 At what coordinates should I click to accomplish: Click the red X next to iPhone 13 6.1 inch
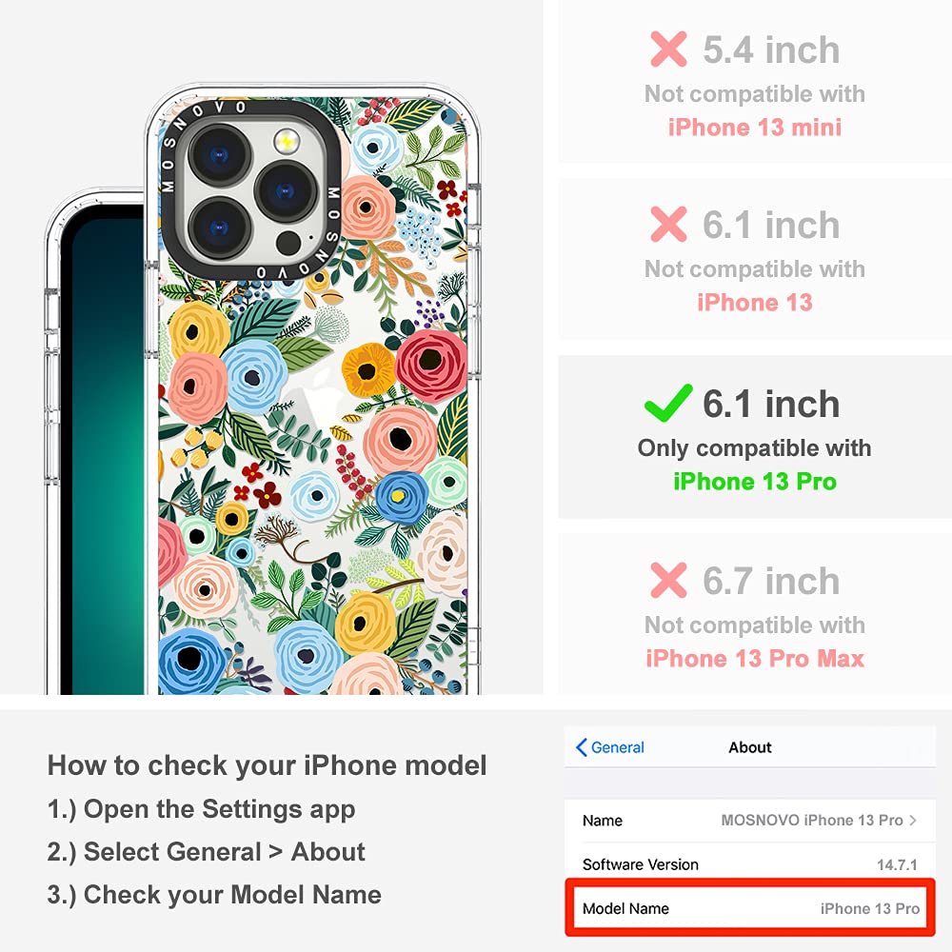tap(668, 224)
